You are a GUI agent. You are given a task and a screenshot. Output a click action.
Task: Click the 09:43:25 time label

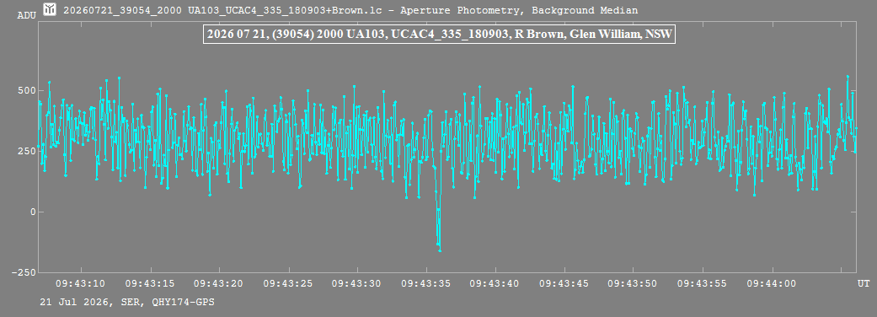tap(288, 284)
